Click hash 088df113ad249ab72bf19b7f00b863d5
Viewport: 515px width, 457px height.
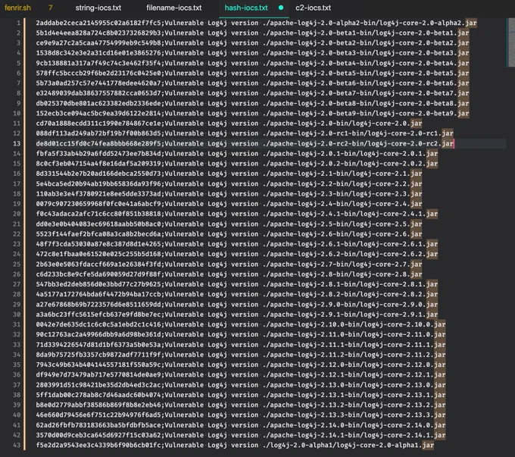[99, 133]
